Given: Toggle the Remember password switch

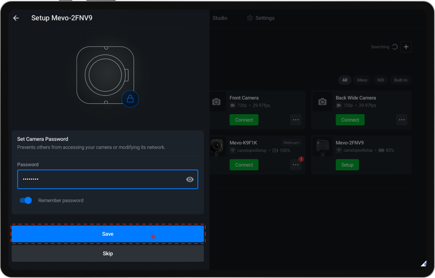Looking at the screenshot, I should click(x=26, y=200).
